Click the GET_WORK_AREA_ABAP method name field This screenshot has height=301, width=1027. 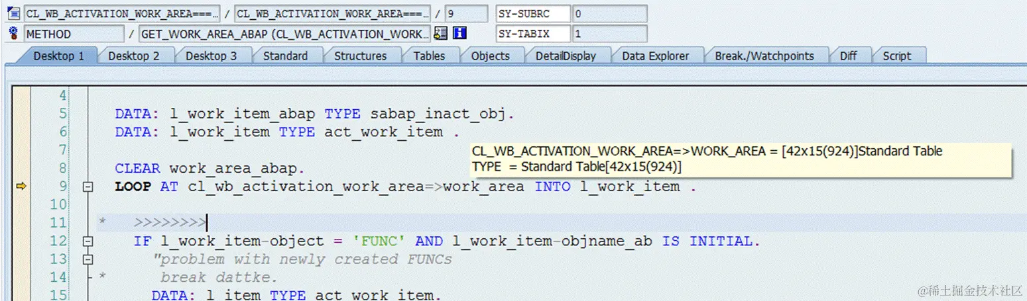point(284,34)
